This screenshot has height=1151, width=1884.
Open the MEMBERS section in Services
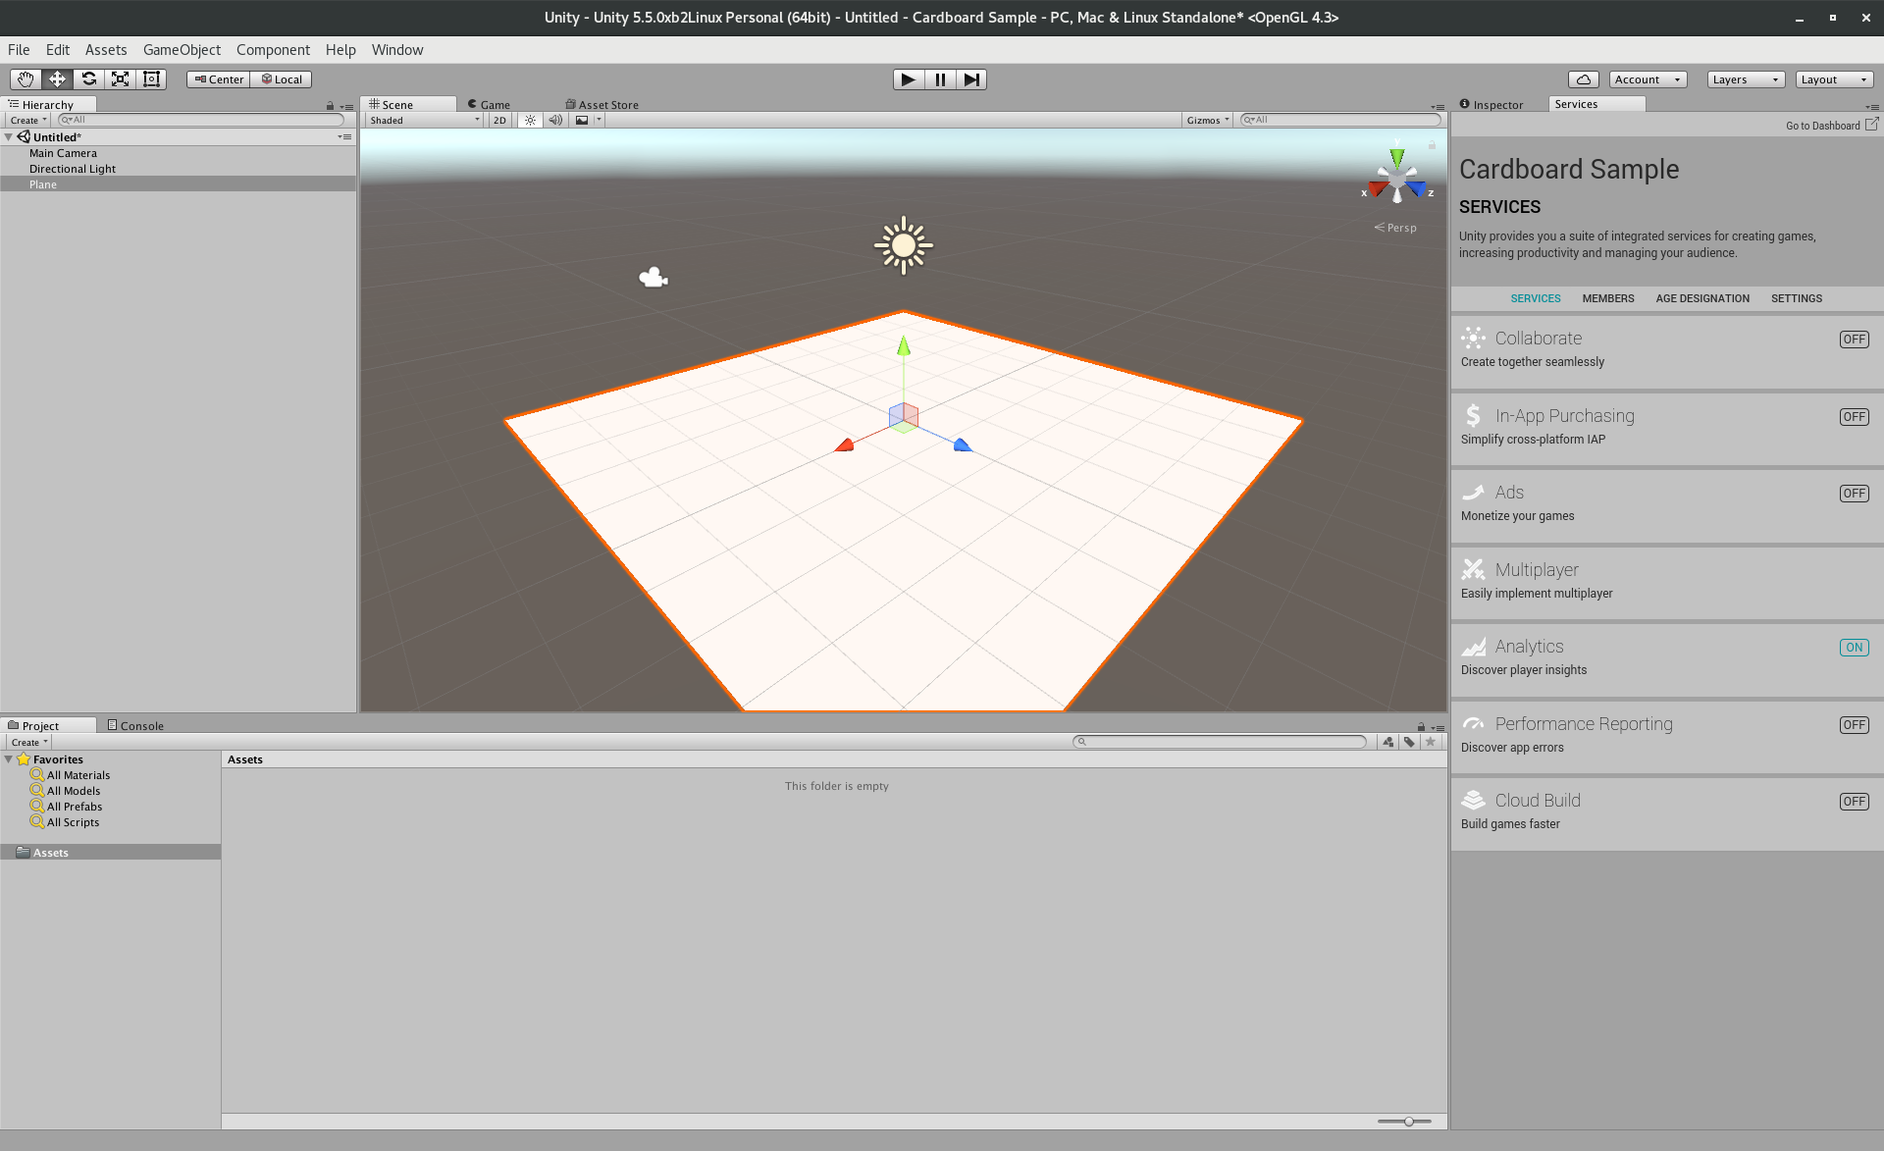tap(1607, 298)
